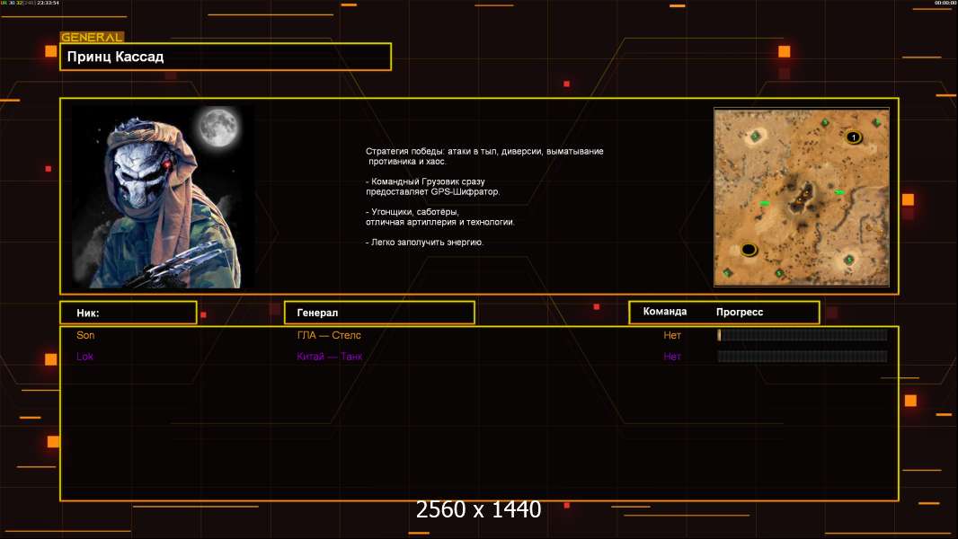Click the supply marker in map's bottom-right
This screenshot has height=539, width=958.
click(847, 260)
